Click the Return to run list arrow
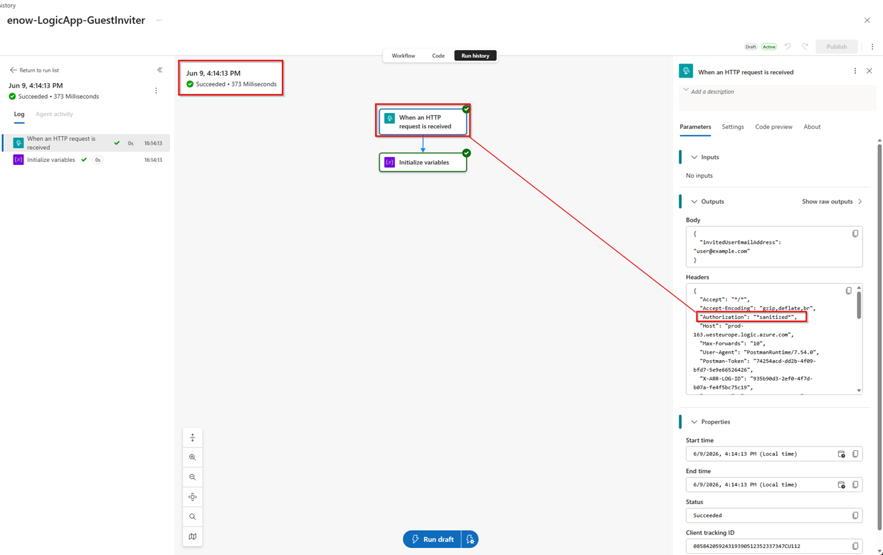The width and height of the screenshot is (883, 555). coord(13,70)
